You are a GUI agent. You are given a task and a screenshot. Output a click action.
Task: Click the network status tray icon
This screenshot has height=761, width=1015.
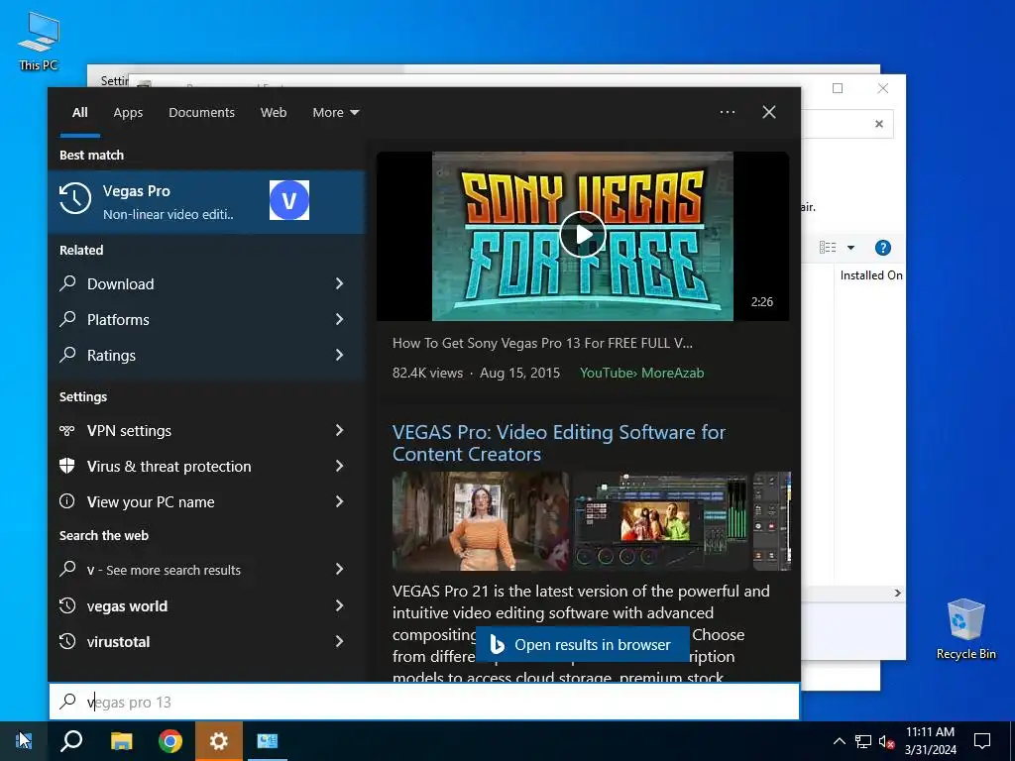coord(863,741)
